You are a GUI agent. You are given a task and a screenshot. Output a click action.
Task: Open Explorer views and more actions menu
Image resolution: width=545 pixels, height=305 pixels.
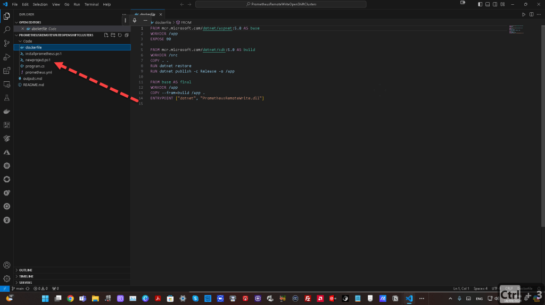pos(124,14)
